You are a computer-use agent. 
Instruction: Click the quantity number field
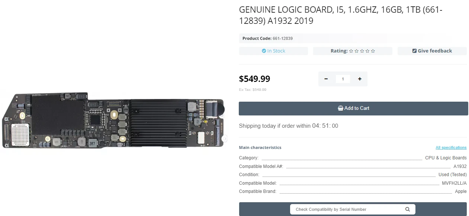[x=343, y=79]
